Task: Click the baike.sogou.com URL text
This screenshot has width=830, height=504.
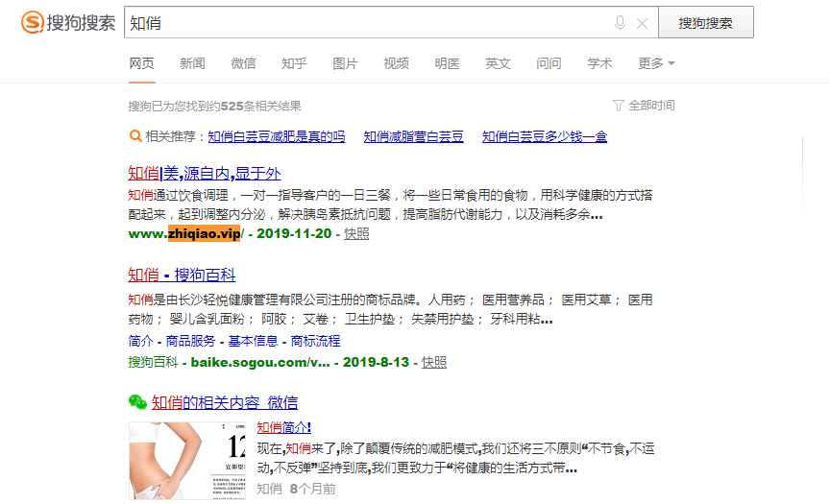Action: [x=260, y=362]
